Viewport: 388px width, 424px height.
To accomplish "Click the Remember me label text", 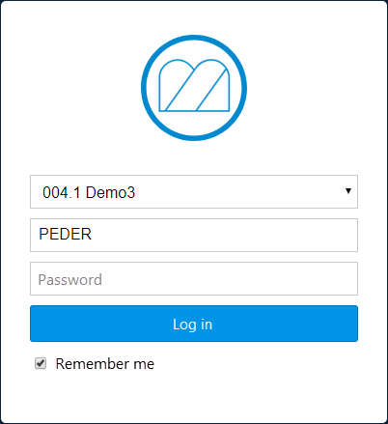I will click(x=105, y=364).
